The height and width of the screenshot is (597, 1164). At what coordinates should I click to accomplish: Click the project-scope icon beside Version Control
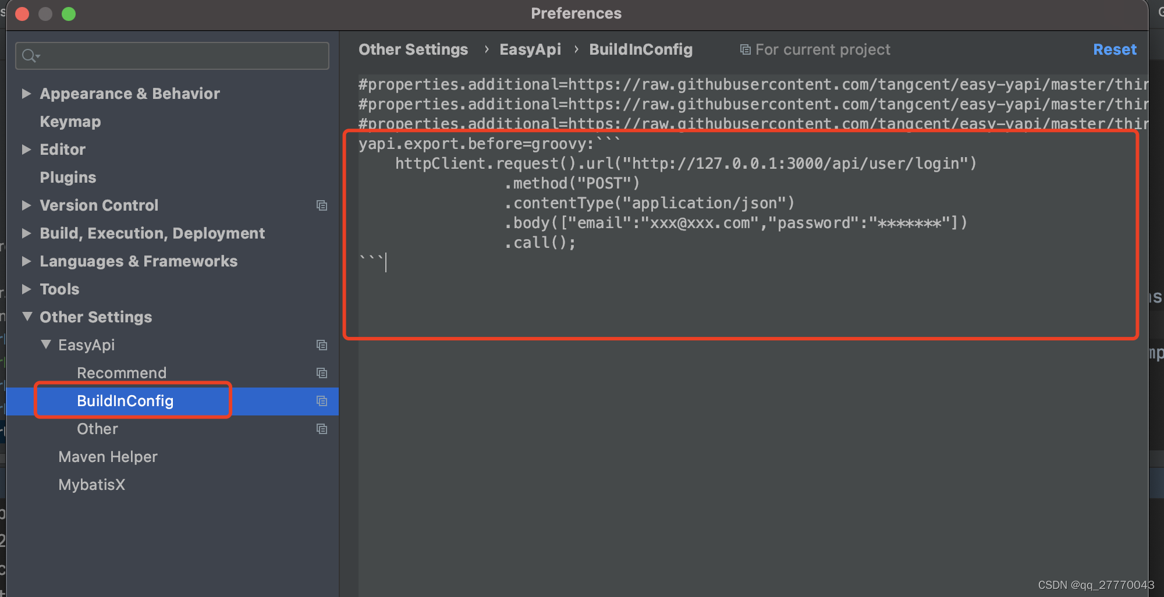[x=322, y=205]
